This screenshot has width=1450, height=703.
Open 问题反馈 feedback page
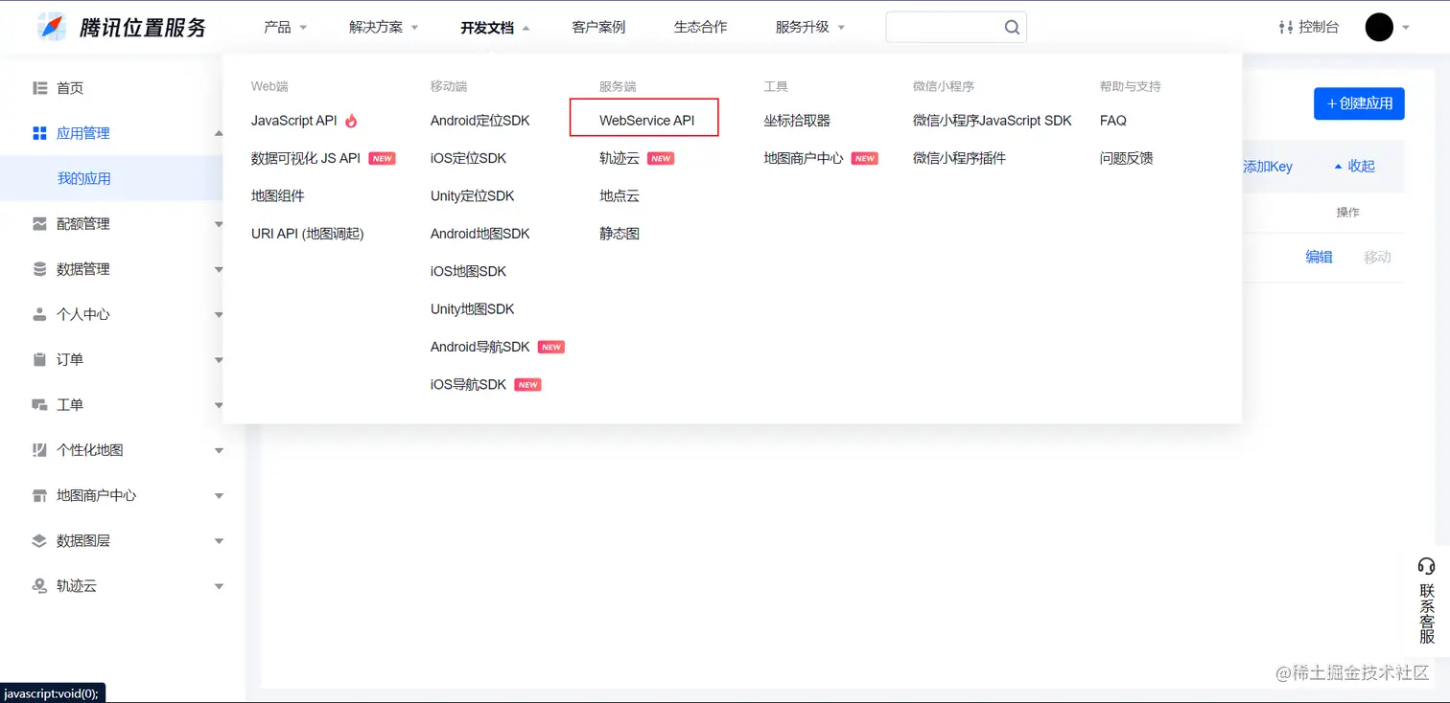(x=1126, y=158)
